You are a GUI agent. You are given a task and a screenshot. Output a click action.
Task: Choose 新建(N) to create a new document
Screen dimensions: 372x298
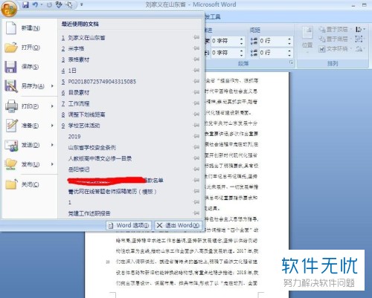30,28
